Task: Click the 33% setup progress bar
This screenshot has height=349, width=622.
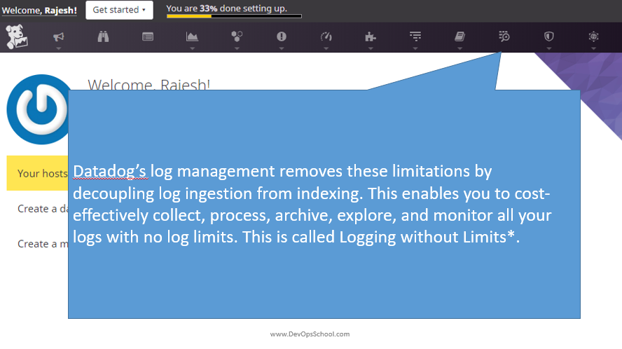Action: click(234, 16)
